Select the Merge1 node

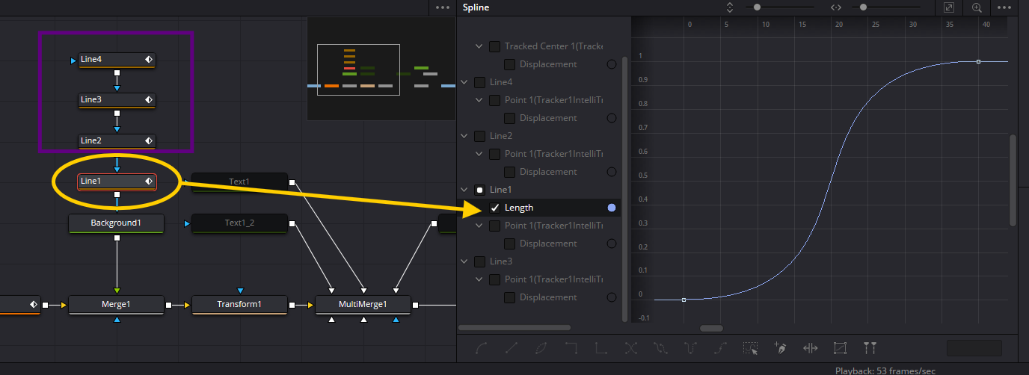point(116,304)
